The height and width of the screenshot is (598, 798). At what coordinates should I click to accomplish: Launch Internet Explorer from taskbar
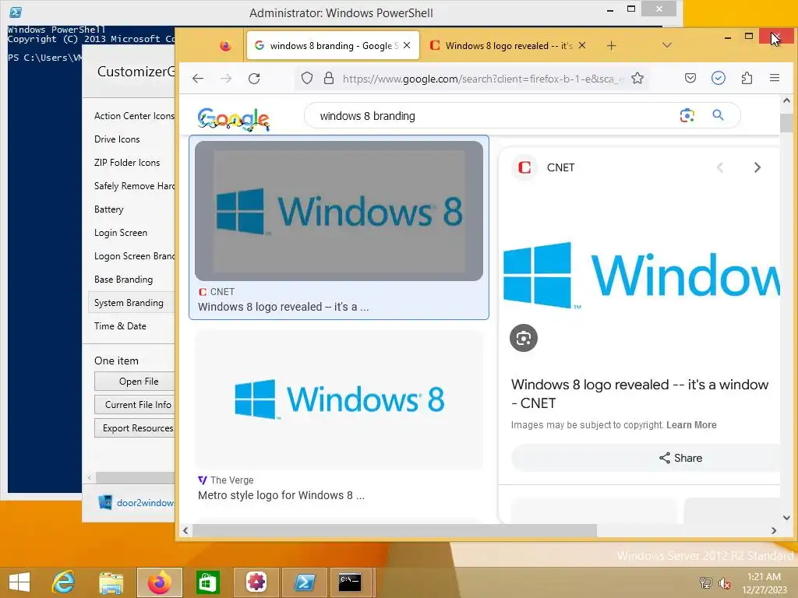click(x=64, y=582)
